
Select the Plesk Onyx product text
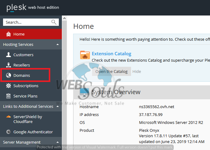[149, 130]
